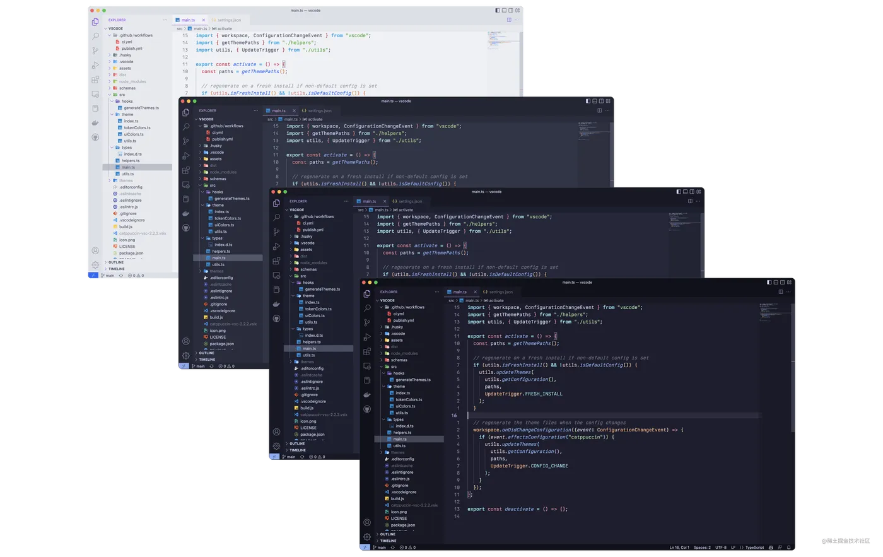Image resolution: width=883 pixels, height=557 pixels.
Task: Toggle primary sidebar in second window
Action: pos(588,101)
